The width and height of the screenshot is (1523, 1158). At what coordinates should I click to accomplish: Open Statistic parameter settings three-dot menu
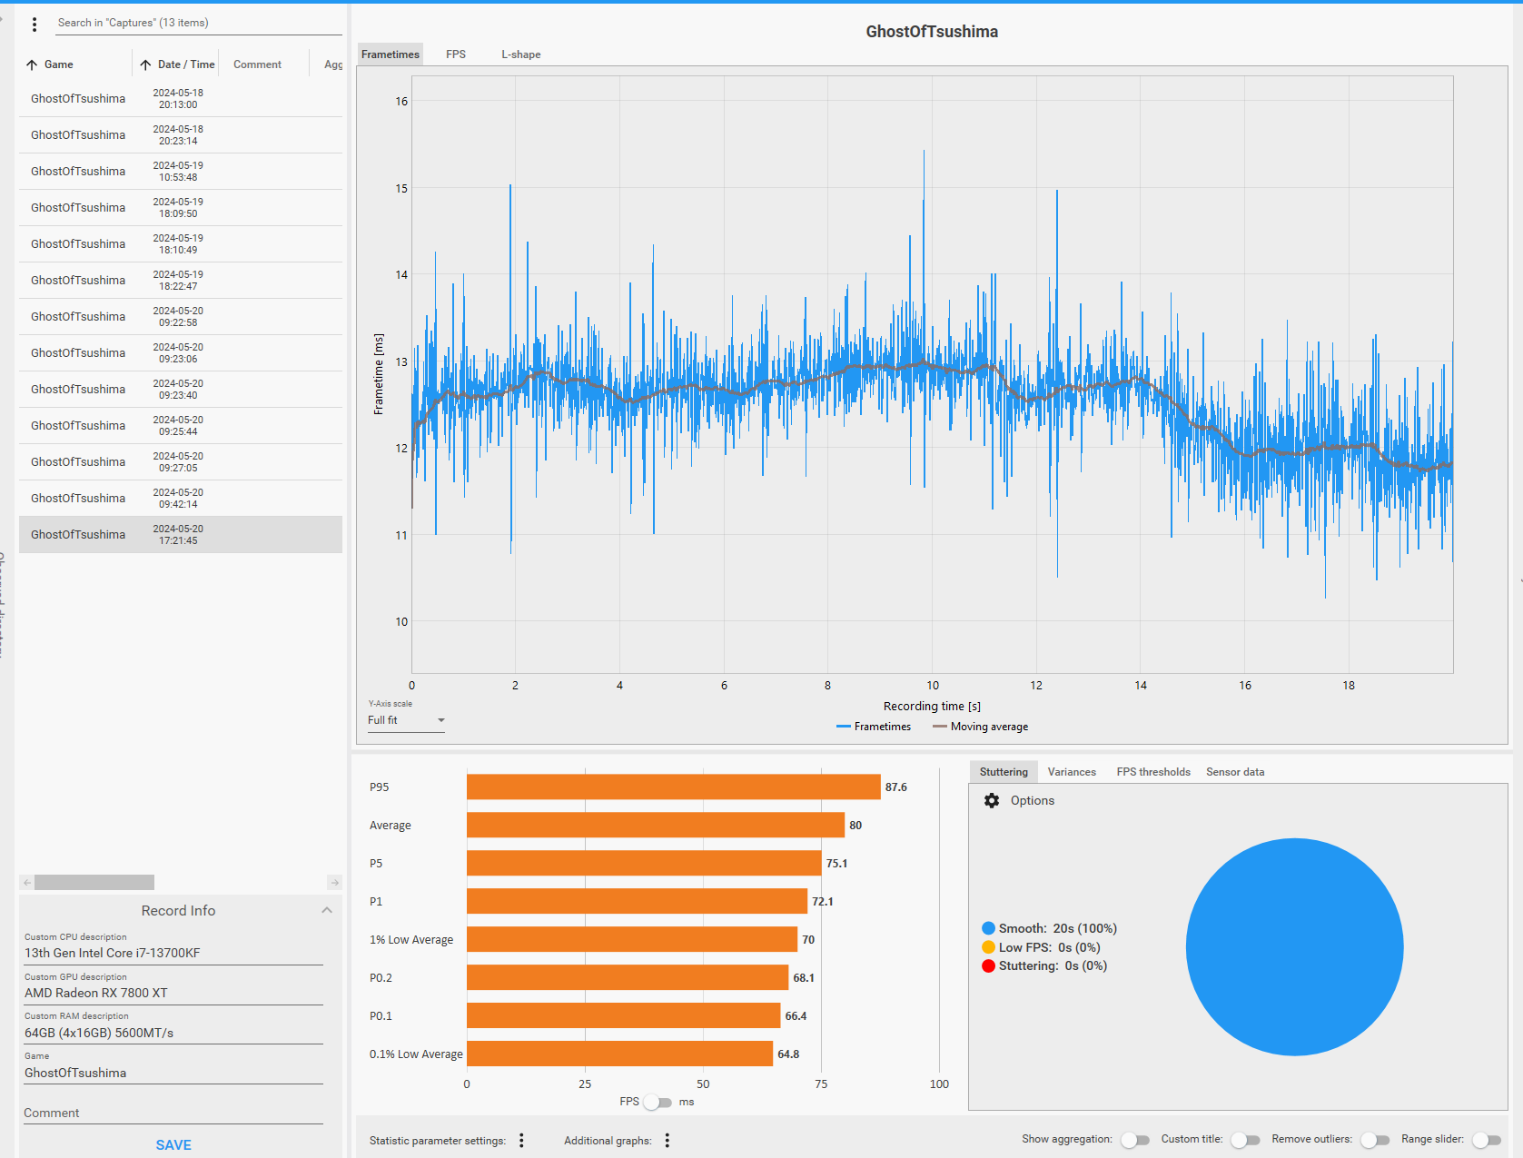(x=521, y=1141)
